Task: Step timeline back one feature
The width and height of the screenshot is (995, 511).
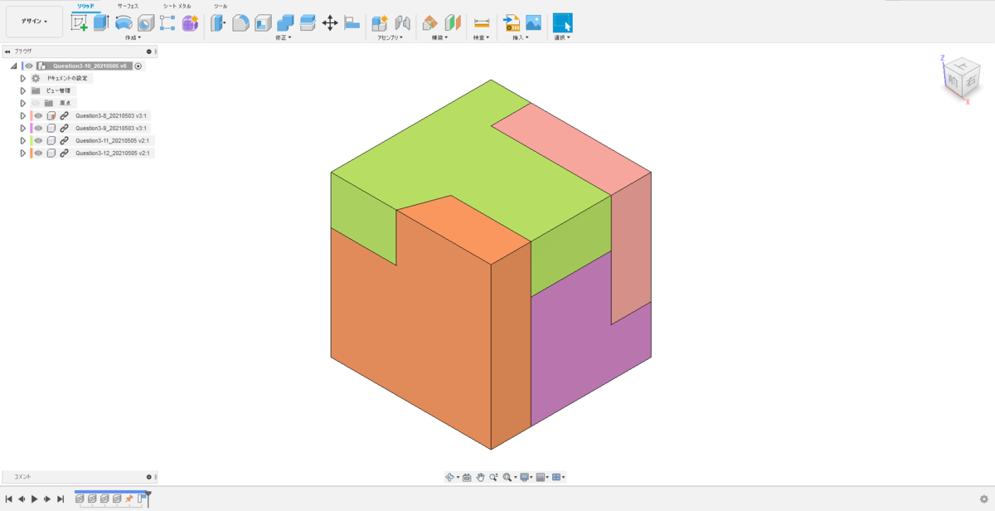Action: [x=22, y=499]
